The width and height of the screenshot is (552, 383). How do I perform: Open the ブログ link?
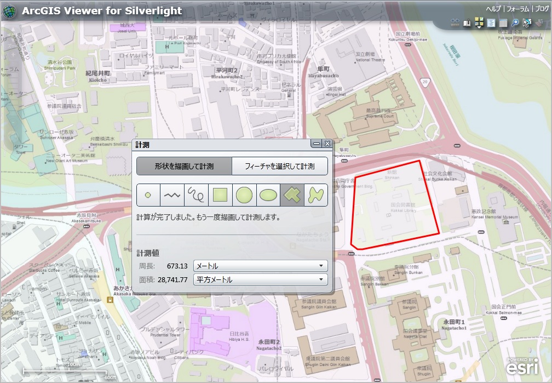click(x=542, y=9)
